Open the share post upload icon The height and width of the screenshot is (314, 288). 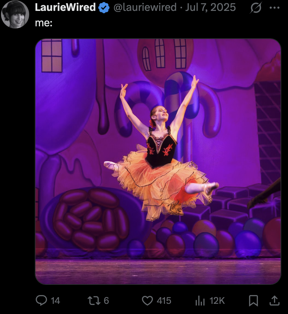[x=275, y=301]
